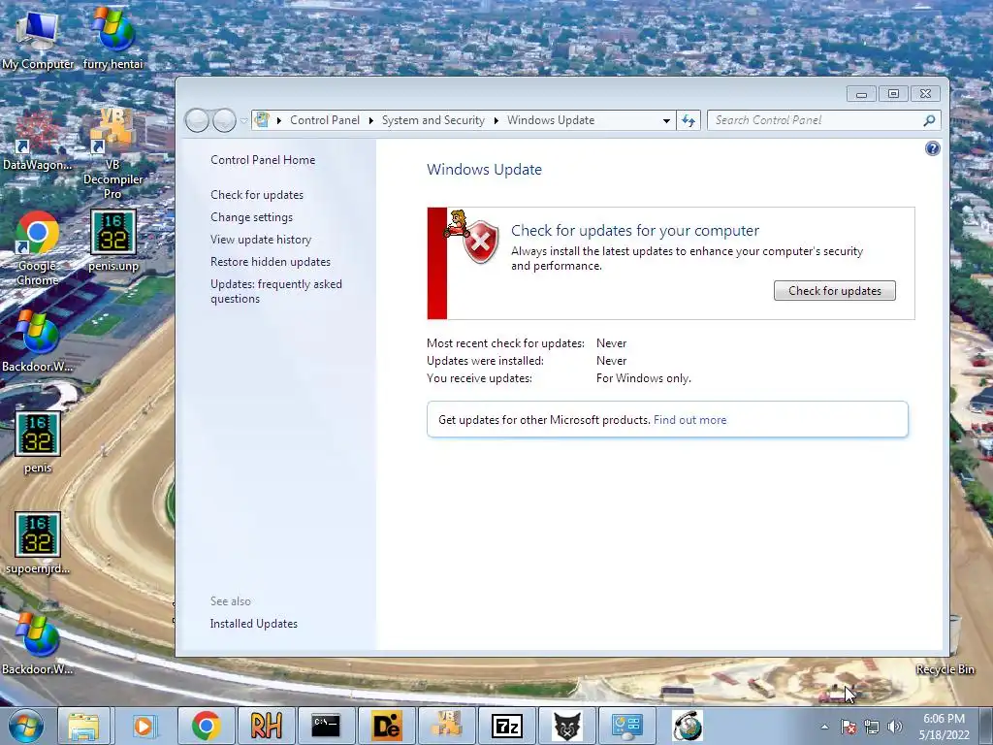Open Windows Update help question mark
Screen dimensions: 993x745
pyautogui.click(x=932, y=148)
